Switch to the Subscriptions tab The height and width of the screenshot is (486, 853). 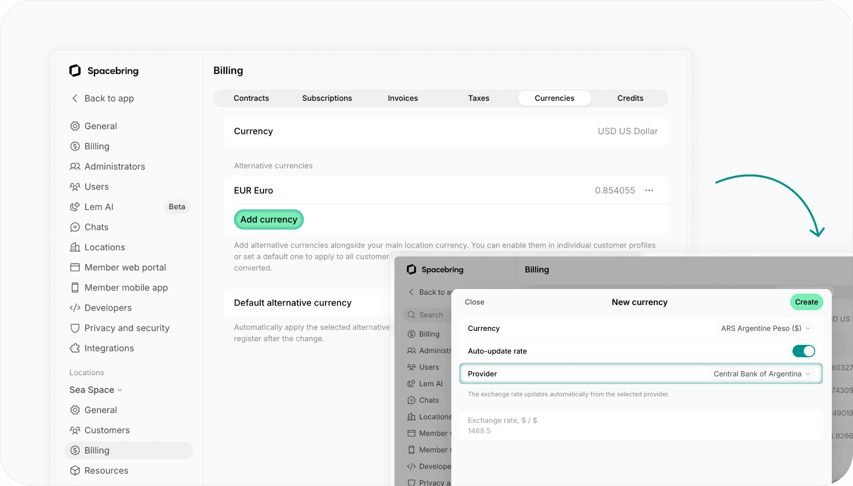point(327,98)
